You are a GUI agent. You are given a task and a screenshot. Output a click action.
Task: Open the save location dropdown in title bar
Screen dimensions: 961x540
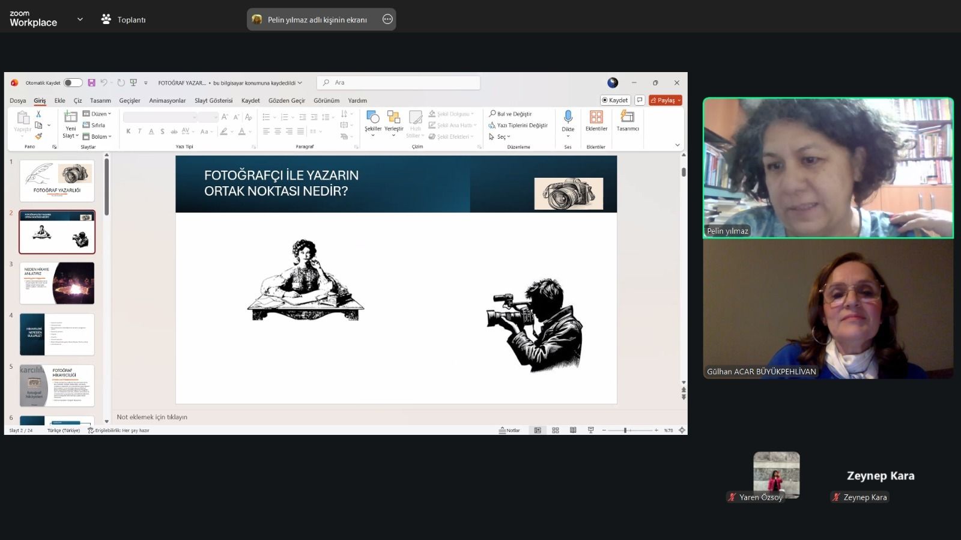tap(300, 83)
